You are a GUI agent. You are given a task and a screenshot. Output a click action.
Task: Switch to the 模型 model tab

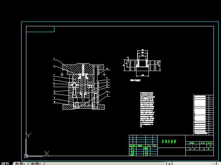pyautogui.click(x=5, y=164)
